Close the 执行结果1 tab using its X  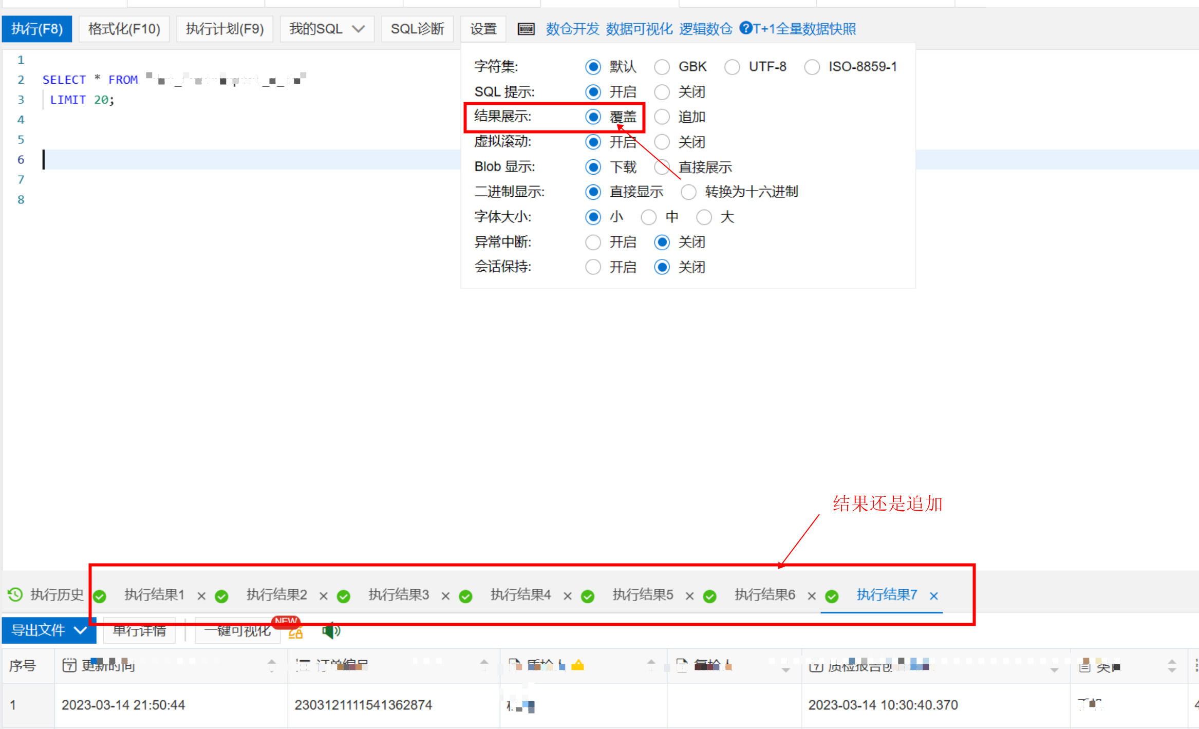201,595
